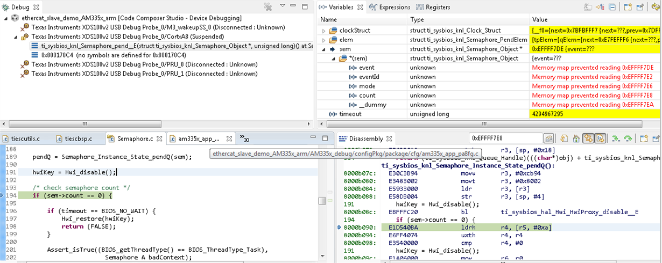Viewport: 662px width, 263px height.
Task: Click the Remove All Terminated Launches icon in Debug
Action: tap(267, 7)
